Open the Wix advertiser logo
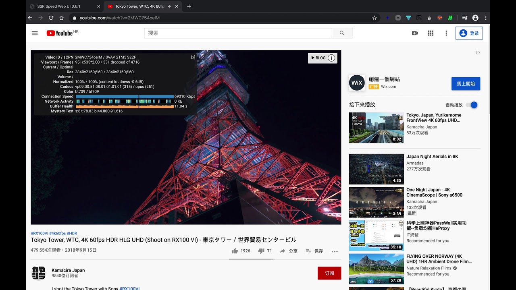The height and width of the screenshot is (290, 516). 357,83
